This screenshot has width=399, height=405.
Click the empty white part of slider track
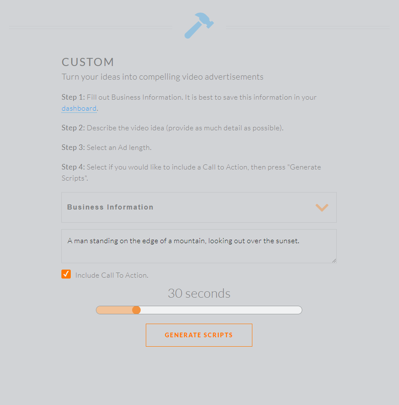tap(221, 310)
